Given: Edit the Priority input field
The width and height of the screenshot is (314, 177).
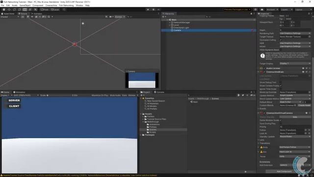Looking at the screenshot, I should click(295, 127).
